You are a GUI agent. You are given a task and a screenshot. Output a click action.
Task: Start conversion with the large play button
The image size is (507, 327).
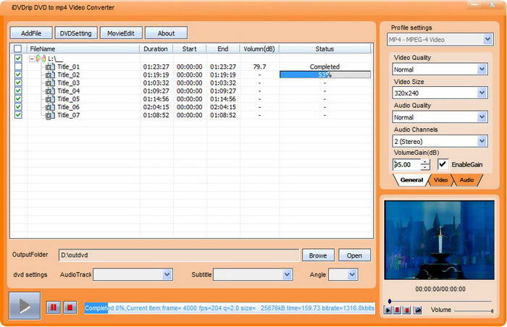click(25, 306)
